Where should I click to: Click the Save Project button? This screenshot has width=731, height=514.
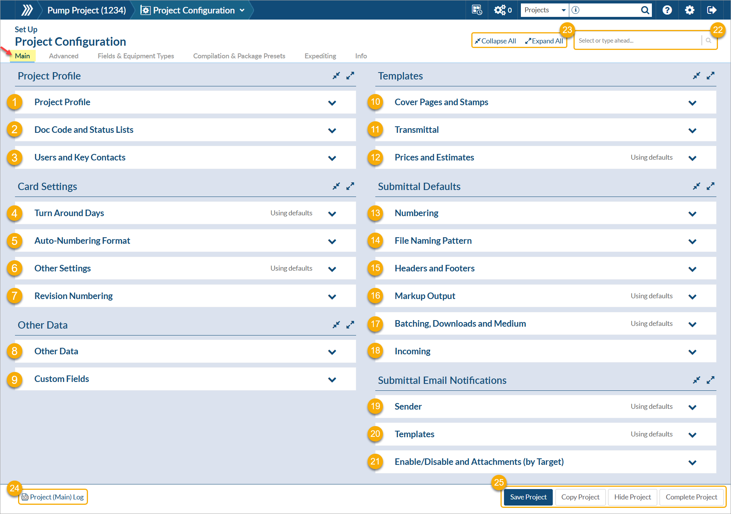pos(528,497)
